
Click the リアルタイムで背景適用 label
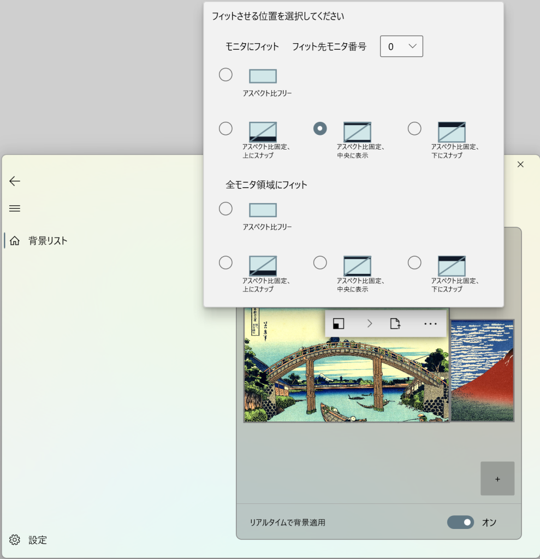288,522
